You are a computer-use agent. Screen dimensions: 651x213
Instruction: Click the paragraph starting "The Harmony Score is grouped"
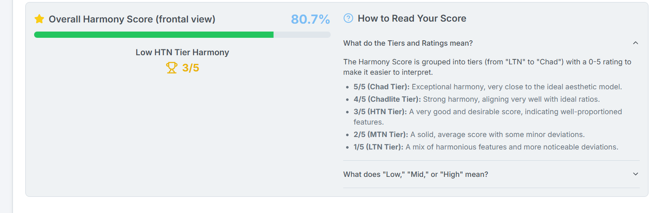pos(487,67)
